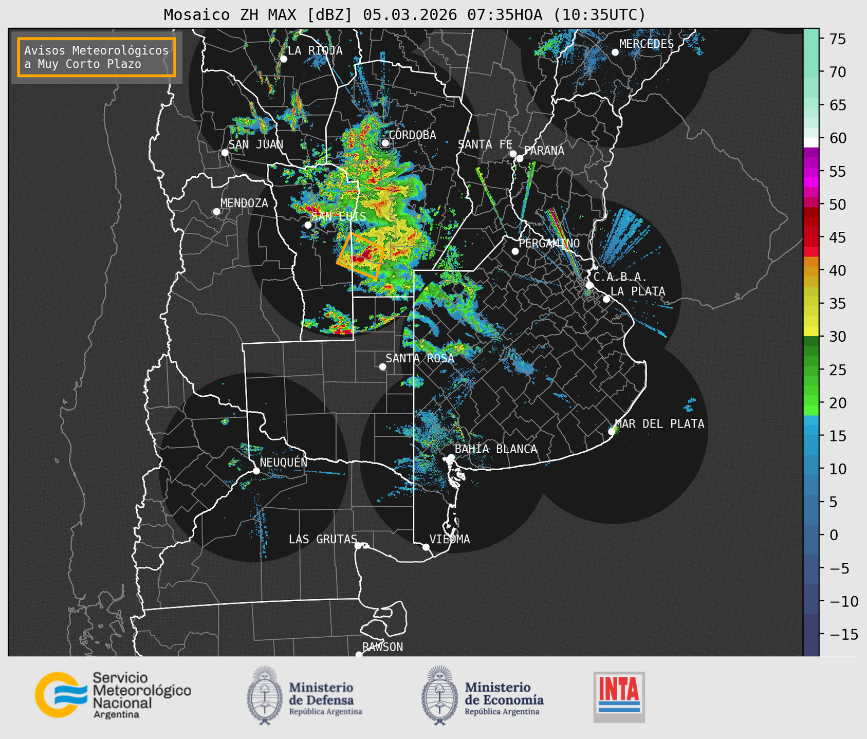Click the Córdoba city marker dot
The width and height of the screenshot is (867, 739).
(x=385, y=143)
